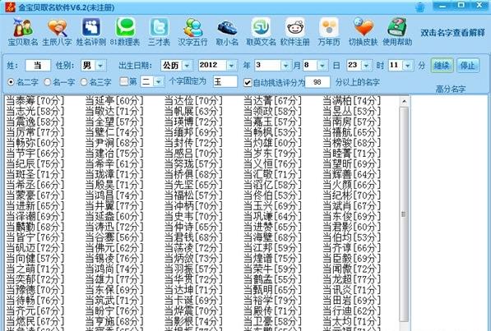491x331 pixels.
Task: Open the 软件注册 dialog
Action: pyautogui.click(x=295, y=32)
